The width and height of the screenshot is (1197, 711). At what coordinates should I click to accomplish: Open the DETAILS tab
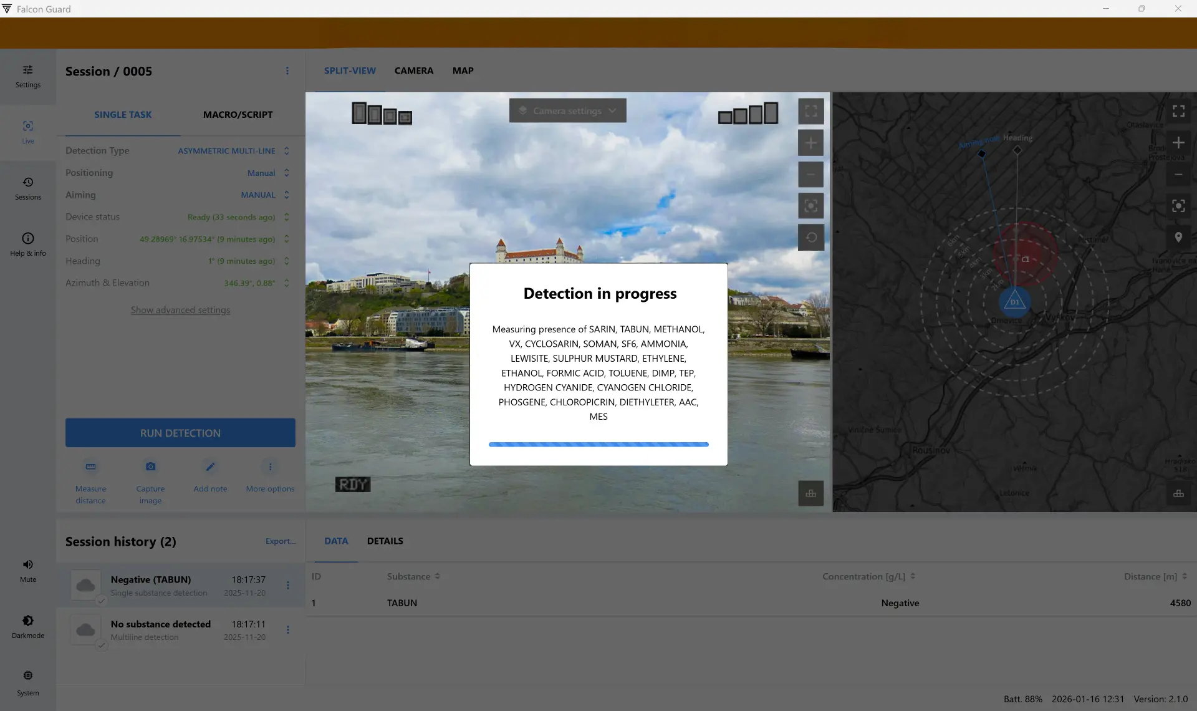[x=385, y=541]
